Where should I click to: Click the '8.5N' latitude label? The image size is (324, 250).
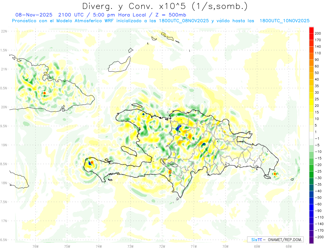tap(3, 164)
